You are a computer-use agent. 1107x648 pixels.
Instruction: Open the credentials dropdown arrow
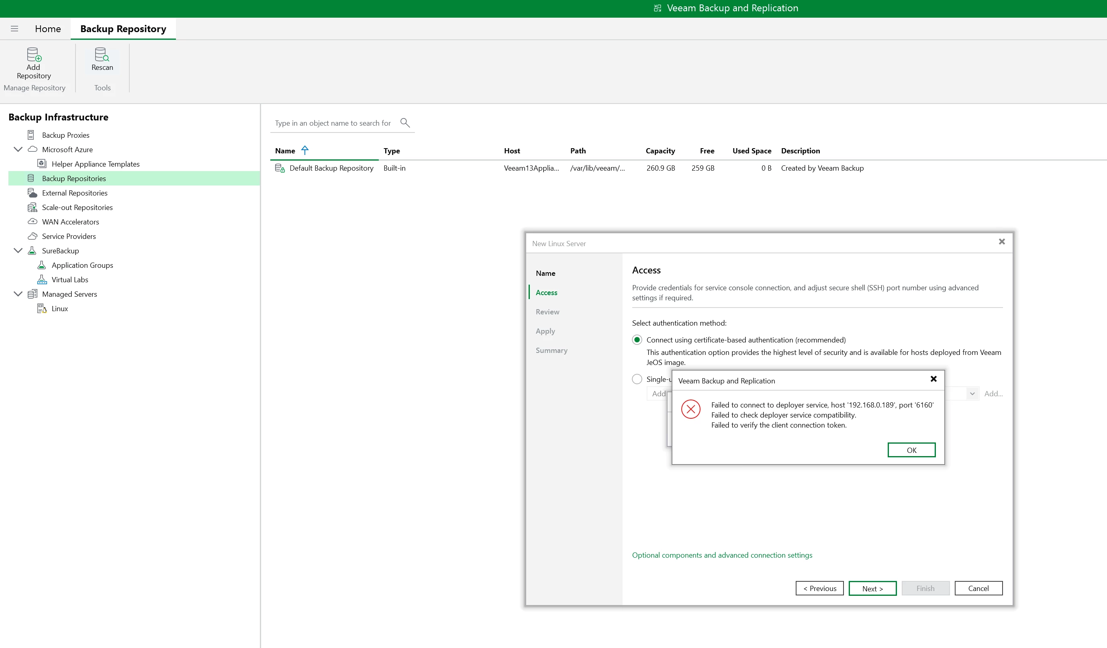pyautogui.click(x=972, y=394)
